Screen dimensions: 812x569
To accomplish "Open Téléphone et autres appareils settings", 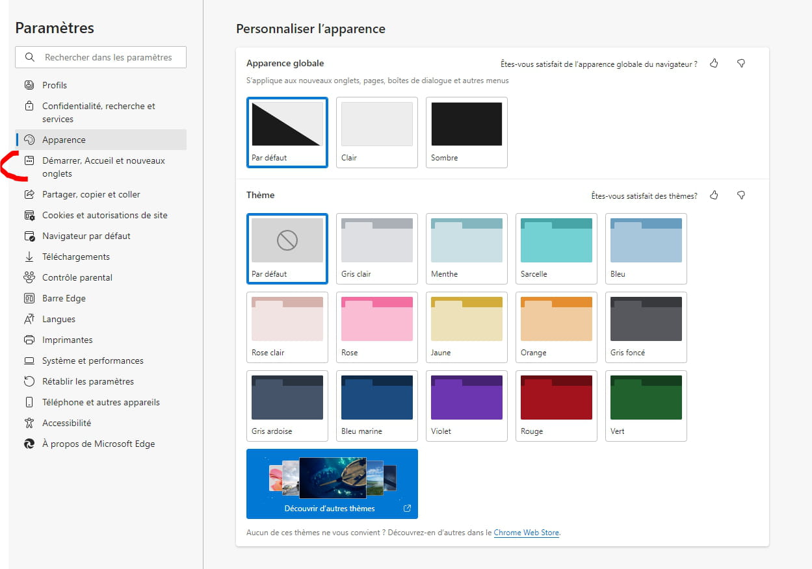I will click(x=101, y=402).
